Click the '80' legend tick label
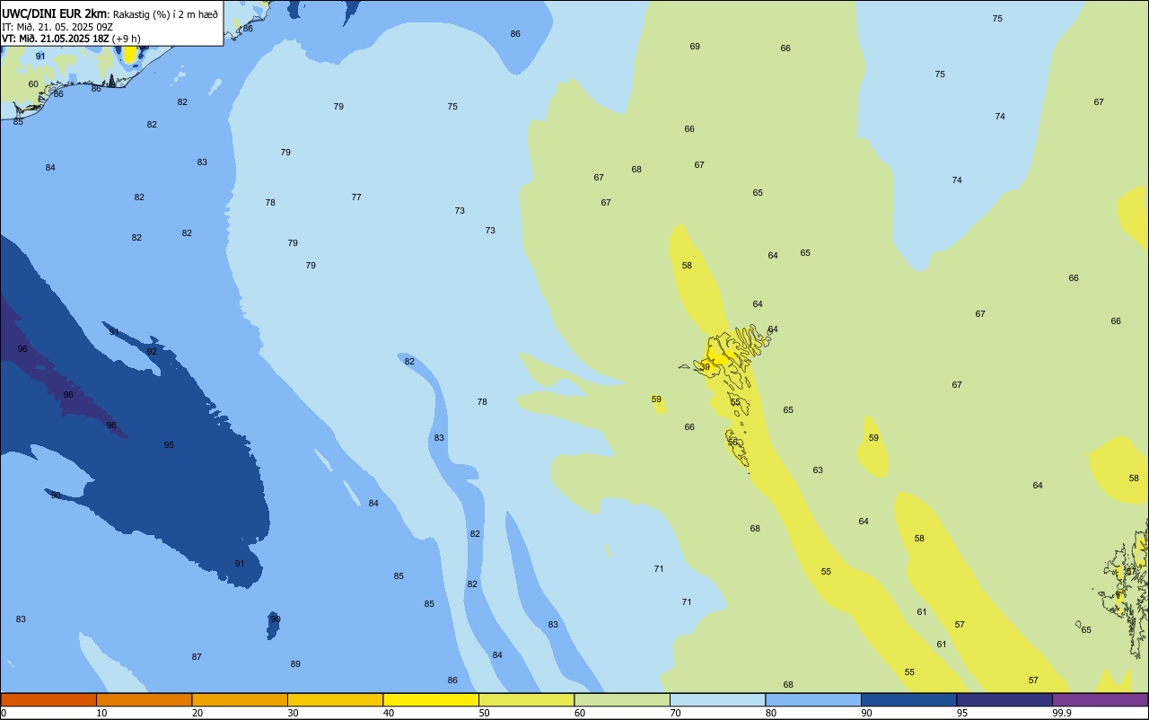Image resolution: width=1149 pixels, height=720 pixels. coord(771,713)
